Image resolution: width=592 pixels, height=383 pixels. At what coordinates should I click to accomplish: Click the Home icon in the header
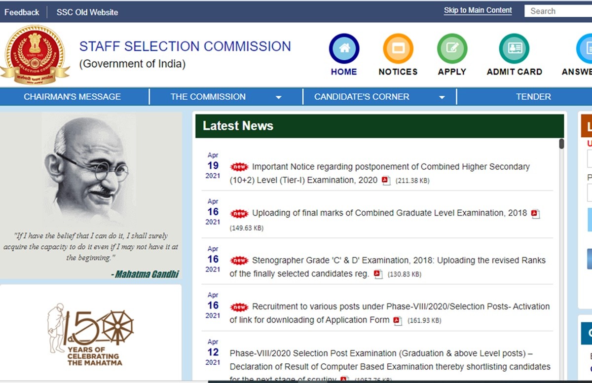[344, 48]
